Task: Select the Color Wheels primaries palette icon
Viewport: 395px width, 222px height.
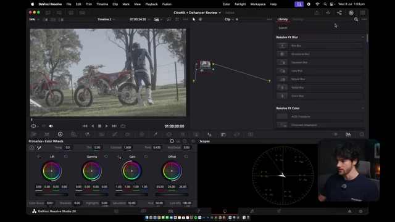Action: [x=60, y=134]
